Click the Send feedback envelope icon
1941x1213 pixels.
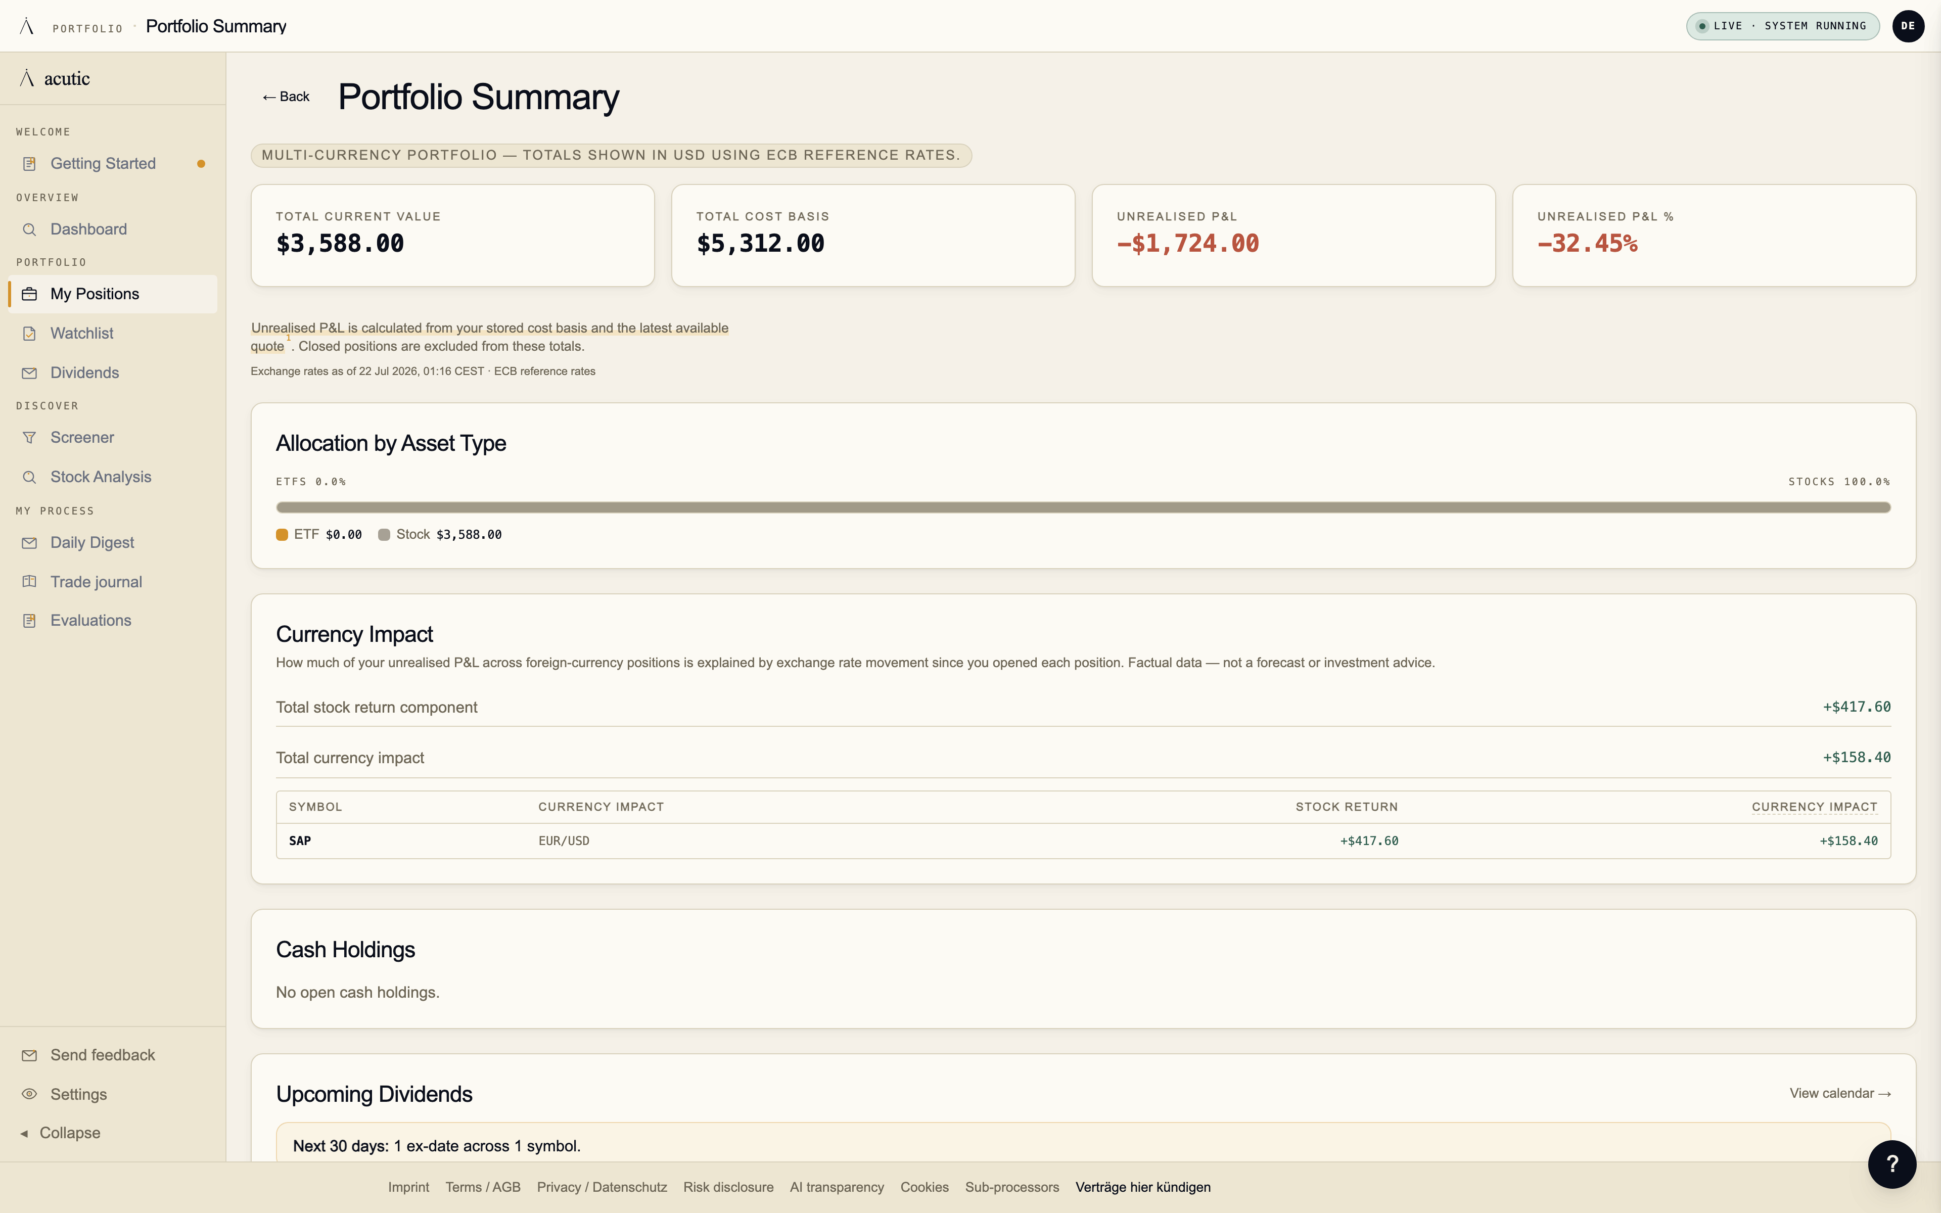coord(30,1055)
